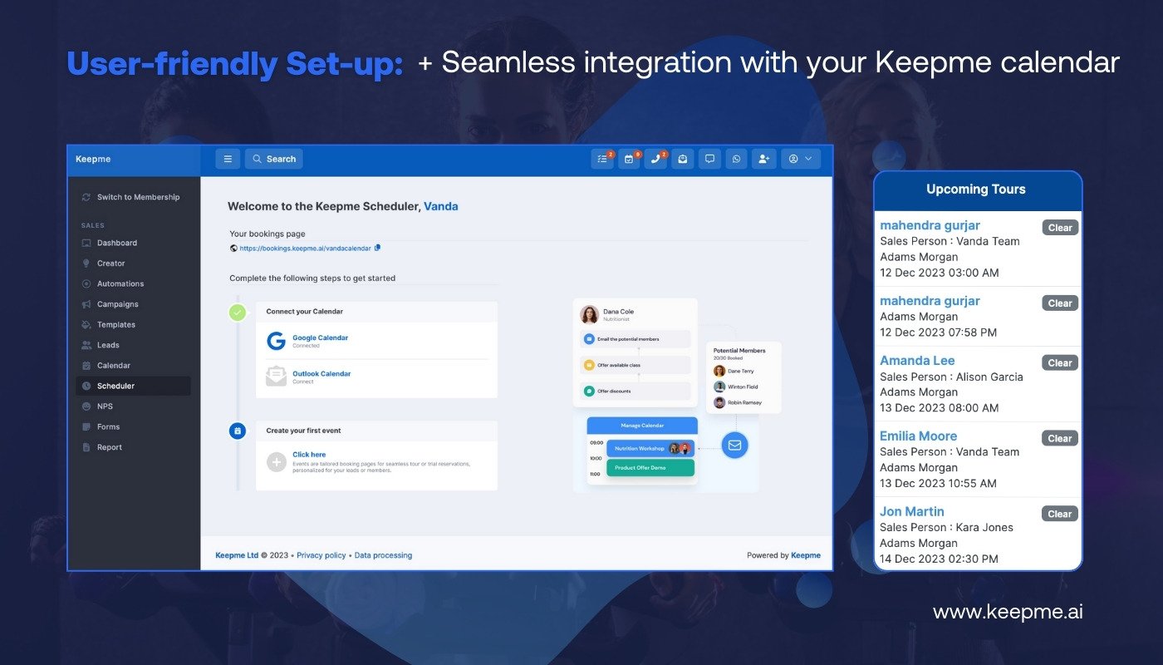Open the email envelope icon in top bar

(682, 159)
